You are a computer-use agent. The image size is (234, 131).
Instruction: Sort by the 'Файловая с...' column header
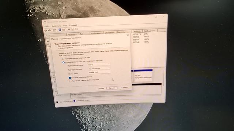(97, 33)
